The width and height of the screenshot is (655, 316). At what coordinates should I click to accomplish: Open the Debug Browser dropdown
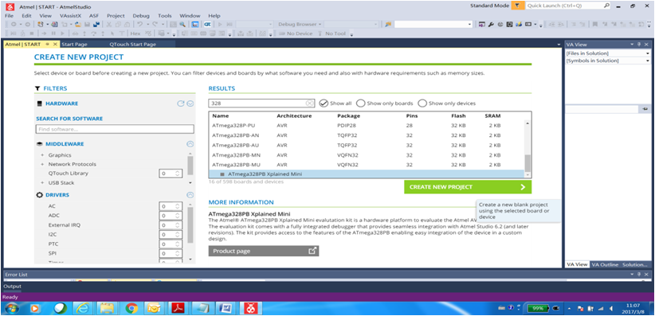[299, 24]
